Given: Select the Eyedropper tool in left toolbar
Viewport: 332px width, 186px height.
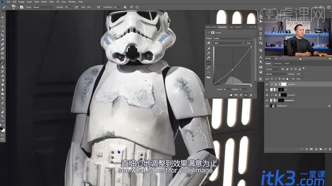Looking at the screenshot, I should point(3,40).
